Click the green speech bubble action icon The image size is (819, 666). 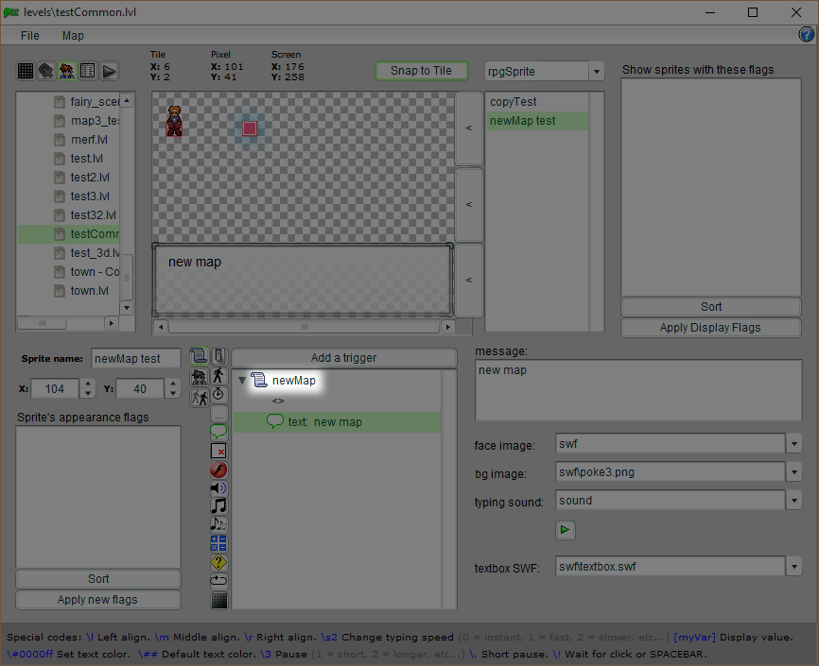(218, 432)
